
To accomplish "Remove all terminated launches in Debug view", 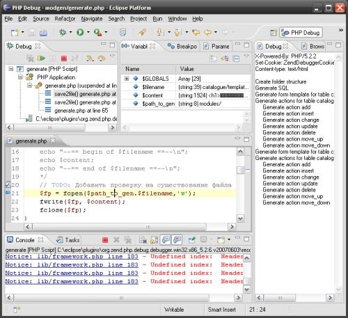I will (x=30, y=58).
